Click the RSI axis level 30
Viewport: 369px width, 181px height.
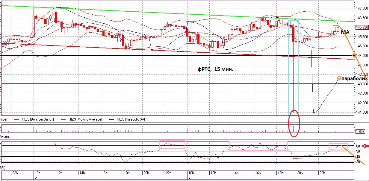click(358, 162)
